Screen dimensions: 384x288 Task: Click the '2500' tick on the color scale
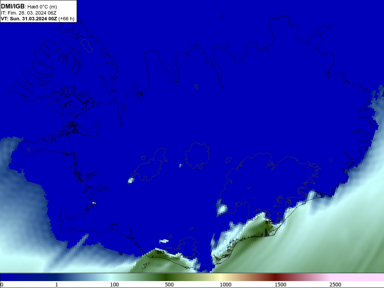pyautogui.click(x=335, y=285)
